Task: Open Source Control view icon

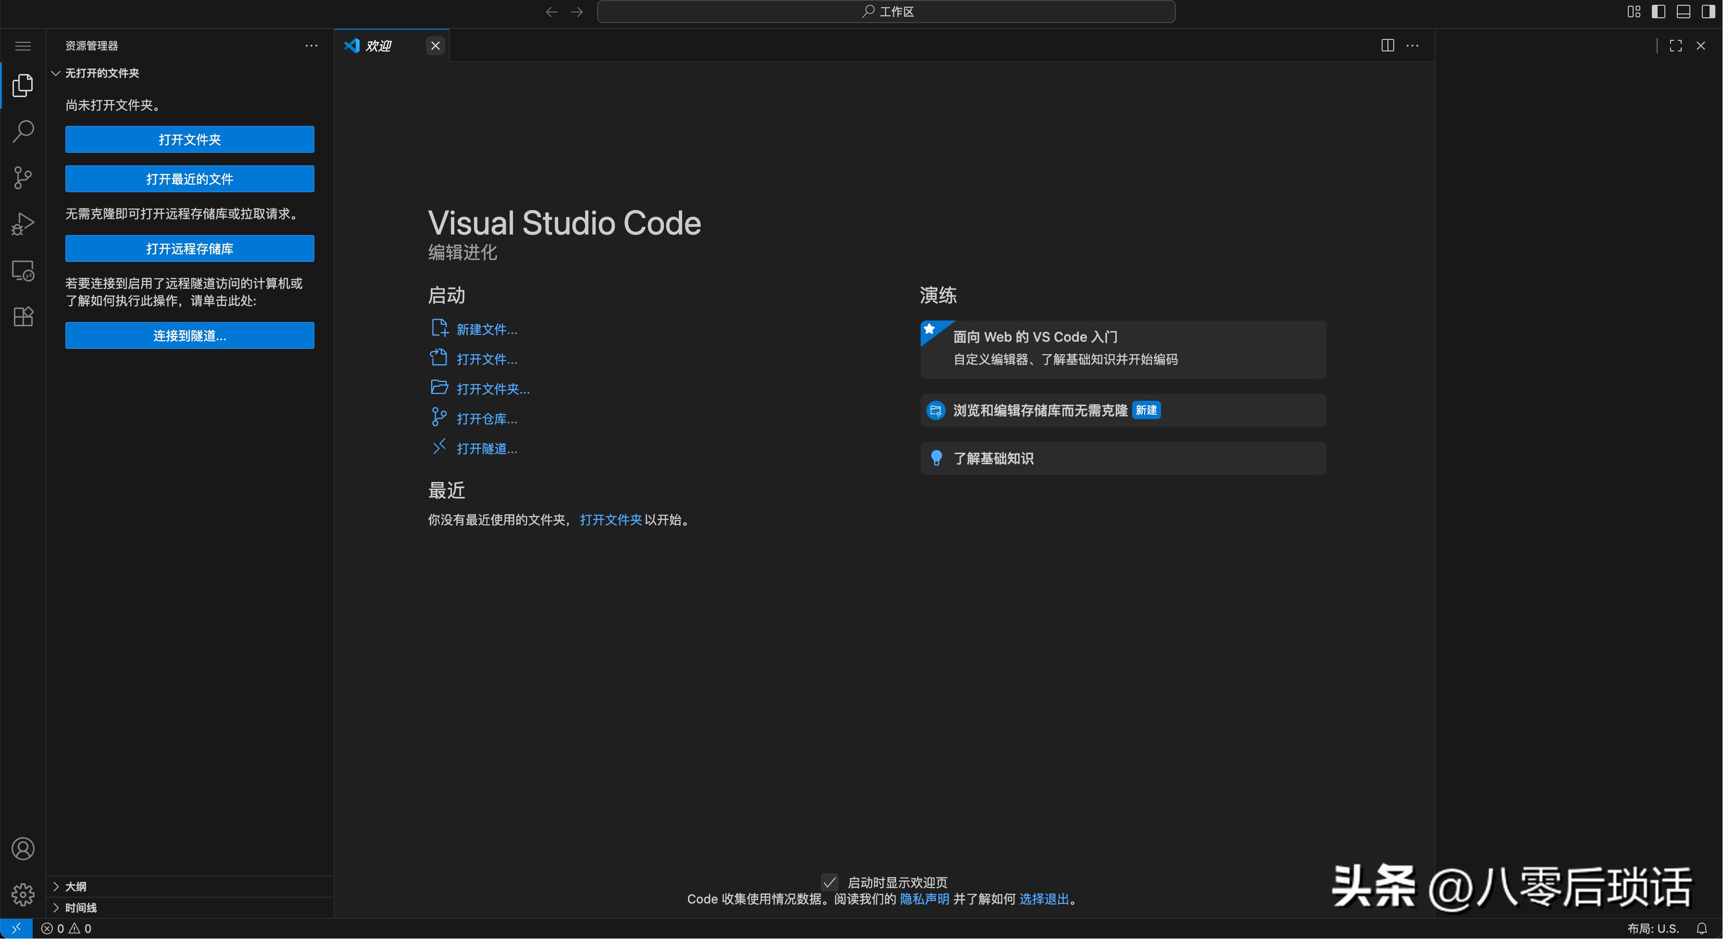Action: pyautogui.click(x=23, y=177)
